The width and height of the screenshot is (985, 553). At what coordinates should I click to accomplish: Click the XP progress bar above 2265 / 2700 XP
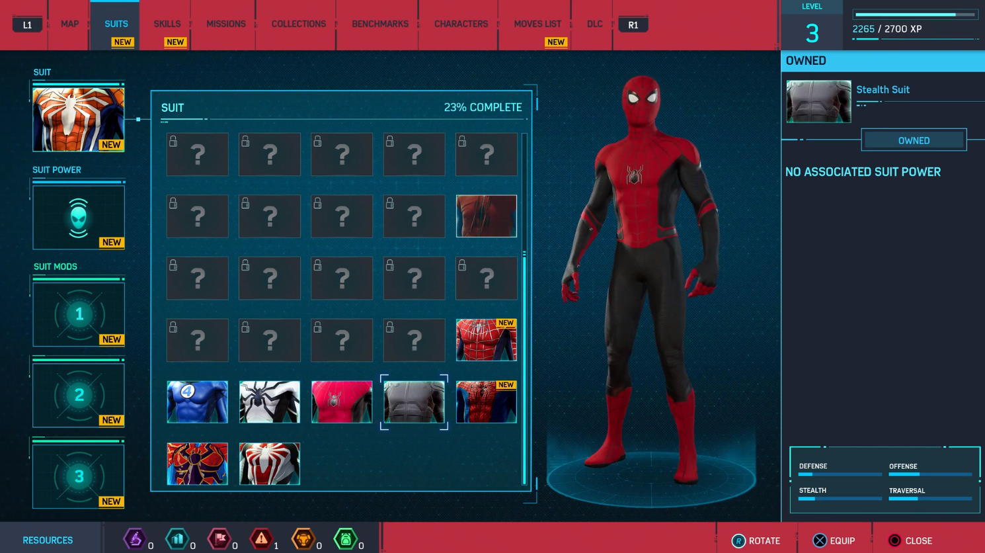(x=915, y=15)
